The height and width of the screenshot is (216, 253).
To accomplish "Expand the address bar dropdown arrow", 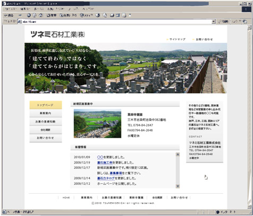I will click(x=214, y=22).
